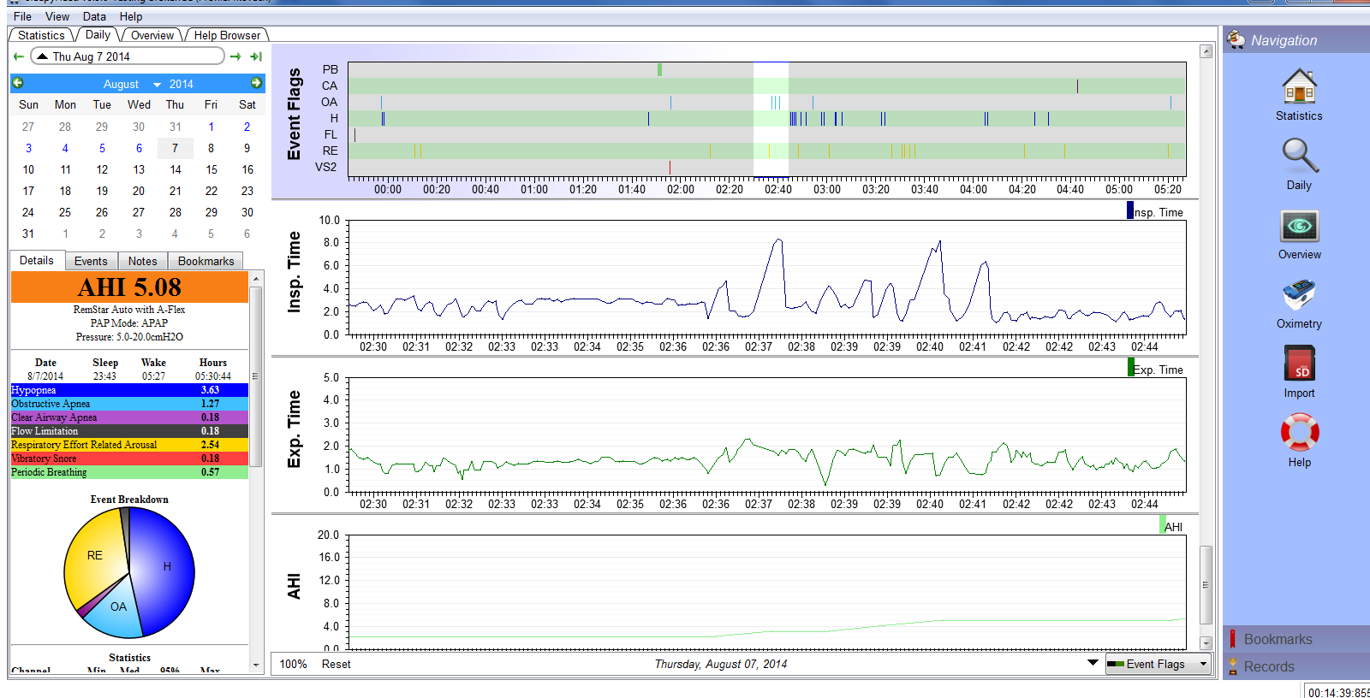Open the Statistics house icon in Navigation
The width and height of the screenshot is (1370, 698).
click(1299, 88)
